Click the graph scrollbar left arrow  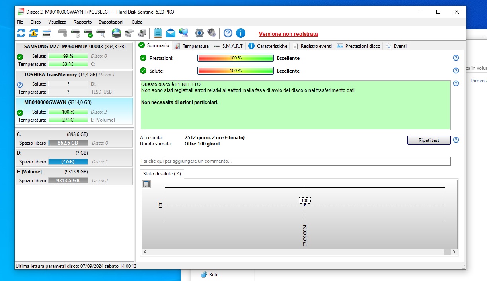[145, 252]
